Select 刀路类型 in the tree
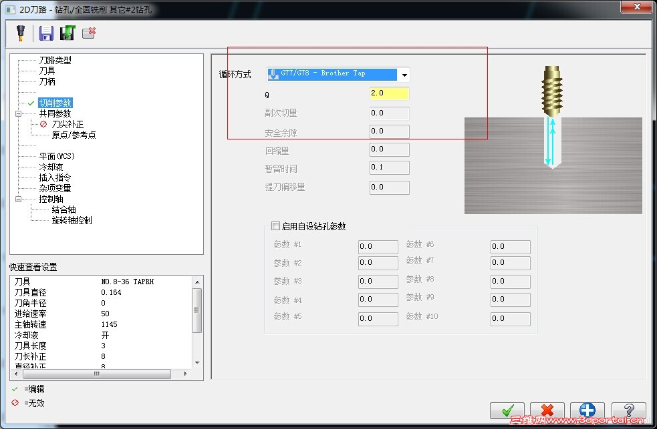657x429 pixels. 55,60
